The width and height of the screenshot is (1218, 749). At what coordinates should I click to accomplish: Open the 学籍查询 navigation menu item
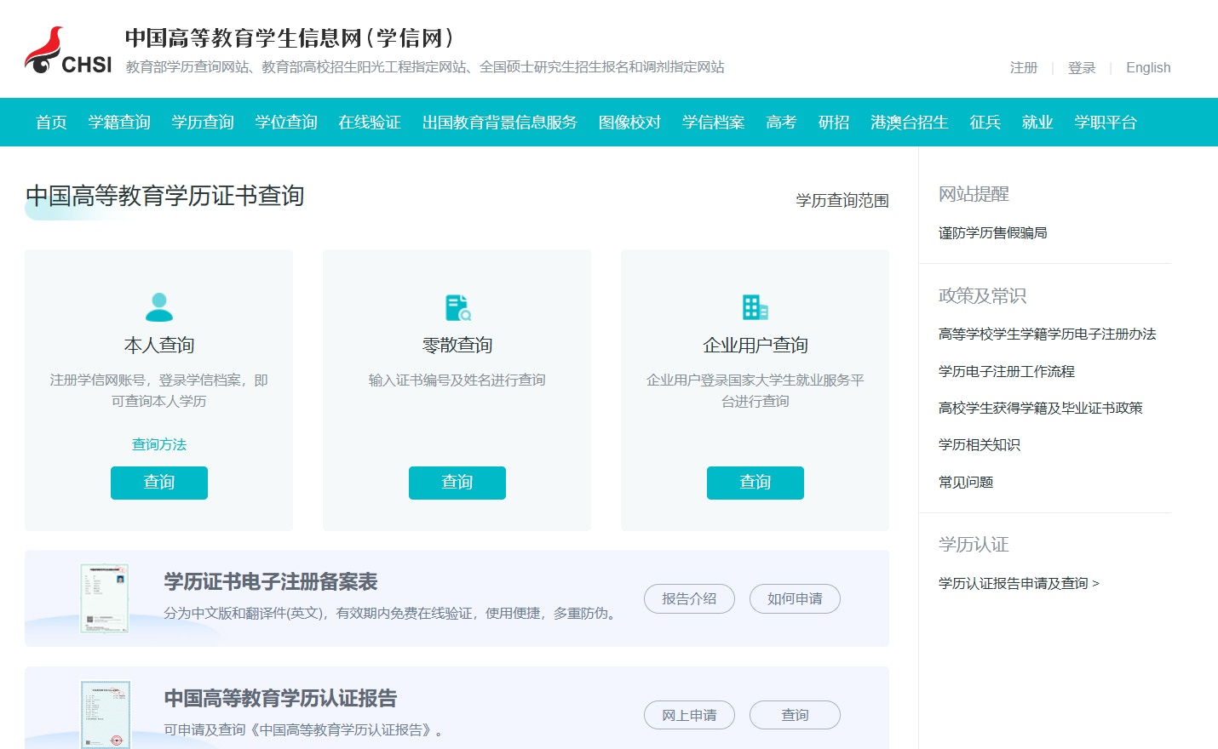click(x=119, y=123)
